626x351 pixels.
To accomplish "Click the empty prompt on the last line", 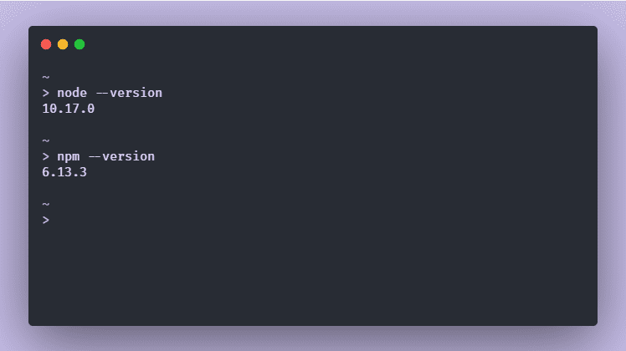I will pos(46,220).
